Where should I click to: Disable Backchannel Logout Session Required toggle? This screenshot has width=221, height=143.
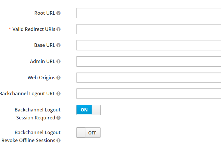click(88, 110)
